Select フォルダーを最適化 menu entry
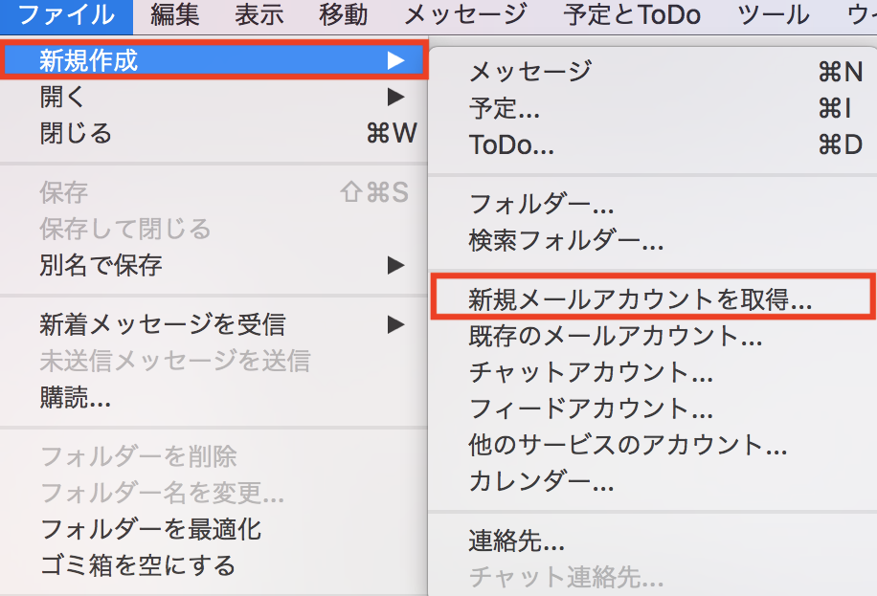The height and width of the screenshot is (596, 877). [x=150, y=529]
